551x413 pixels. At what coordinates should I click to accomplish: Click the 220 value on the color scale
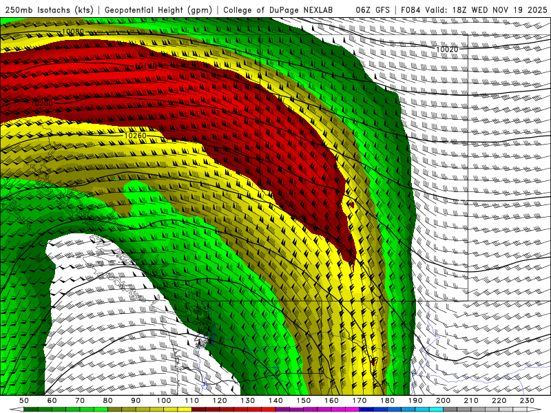[499, 401]
